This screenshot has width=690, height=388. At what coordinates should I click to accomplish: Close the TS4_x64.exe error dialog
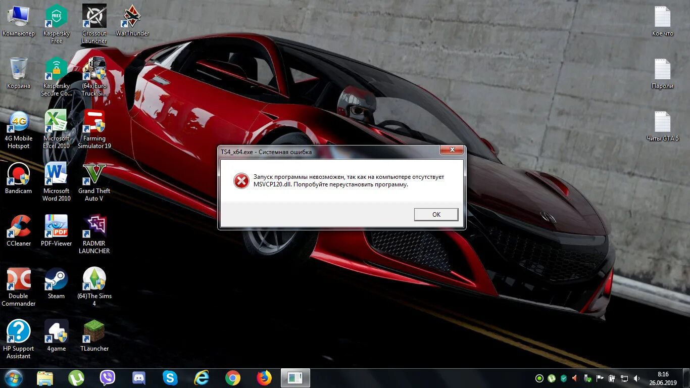pos(452,150)
